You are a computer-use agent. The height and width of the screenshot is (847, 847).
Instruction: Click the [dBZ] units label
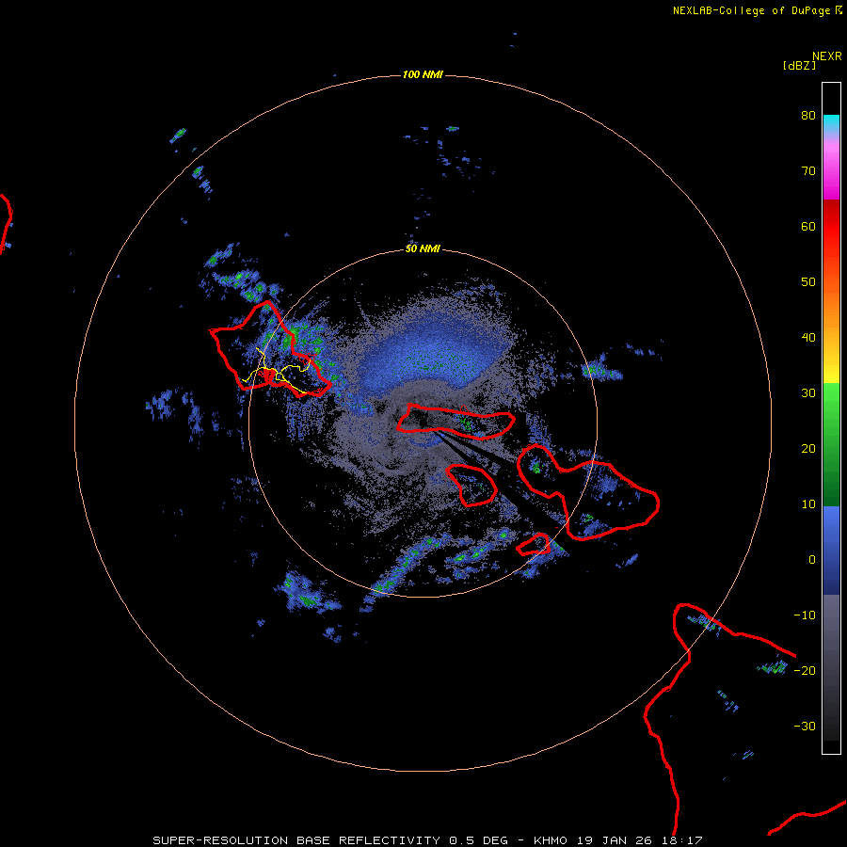coord(799,66)
